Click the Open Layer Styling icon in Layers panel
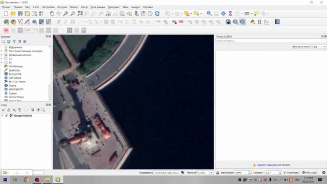 coord(3,110)
